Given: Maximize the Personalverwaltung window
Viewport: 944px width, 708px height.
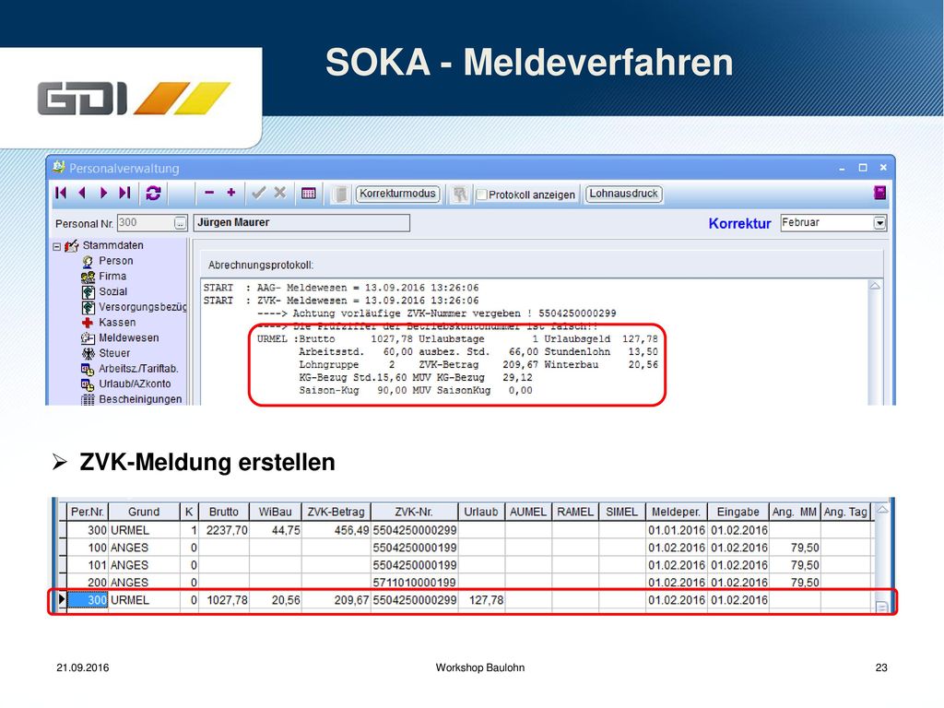Looking at the screenshot, I should click(x=862, y=168).
